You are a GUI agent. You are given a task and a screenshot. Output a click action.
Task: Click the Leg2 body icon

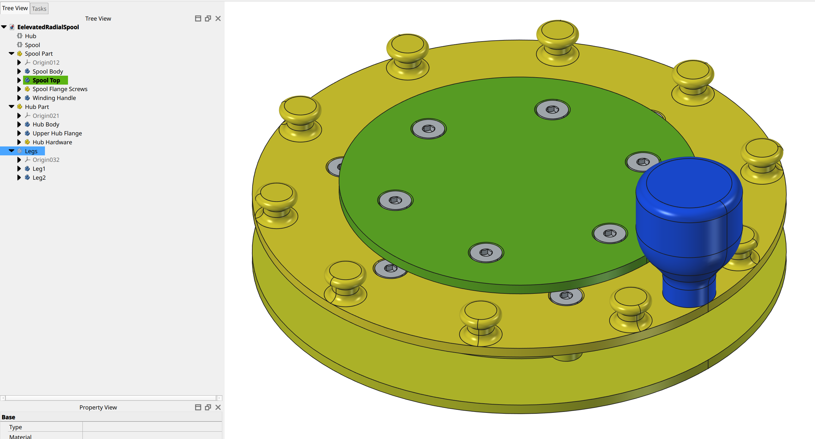click(x=27, y=178)
